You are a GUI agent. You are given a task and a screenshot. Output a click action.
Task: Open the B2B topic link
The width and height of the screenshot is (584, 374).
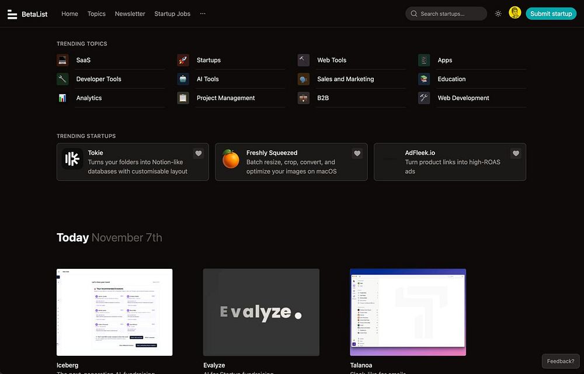point(323,98)
